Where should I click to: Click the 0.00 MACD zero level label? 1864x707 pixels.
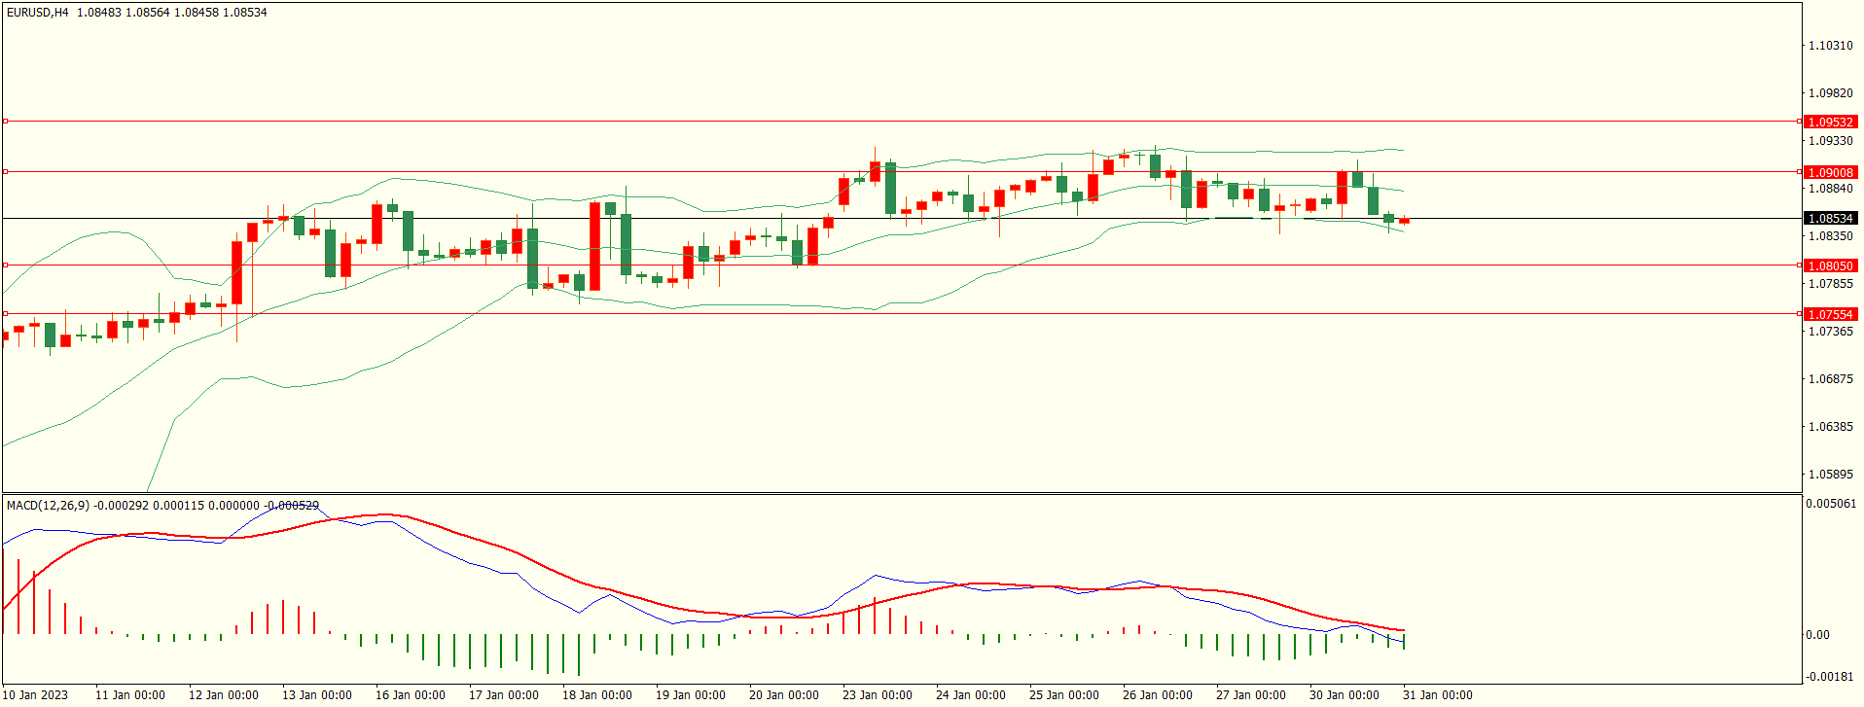pyautogui.click(x=1817, y=635)
